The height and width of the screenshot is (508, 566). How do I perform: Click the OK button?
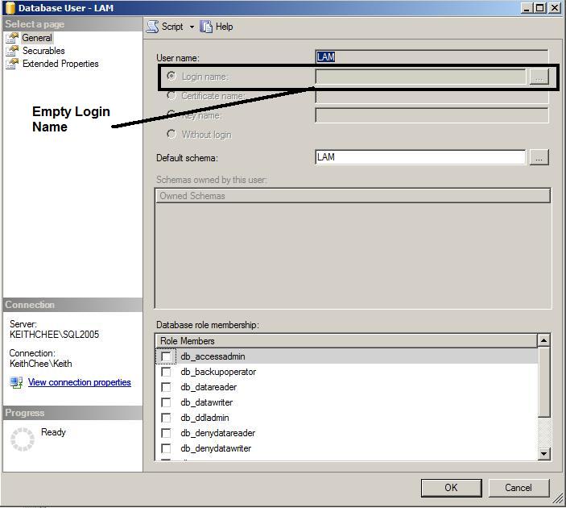click(x=451, y=488)
